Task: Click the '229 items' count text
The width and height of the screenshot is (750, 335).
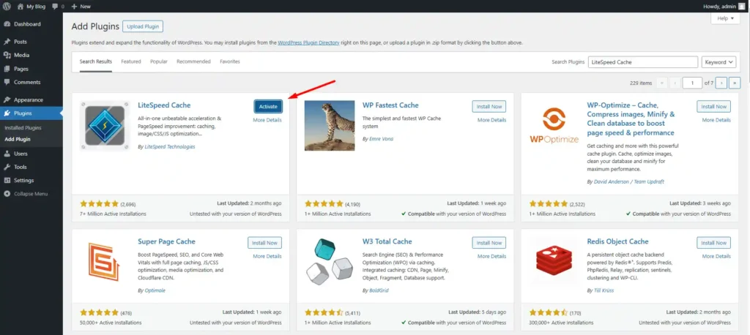Action: click(x=641, y=83)
